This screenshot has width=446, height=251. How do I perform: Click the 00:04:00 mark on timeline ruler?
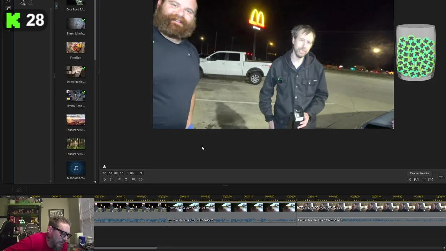291,197
